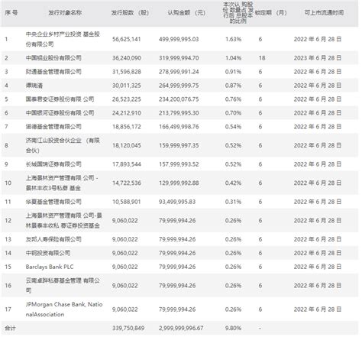Click amount 234,200,076.75
Screen dimensions: 362x337
coord(179,99)
